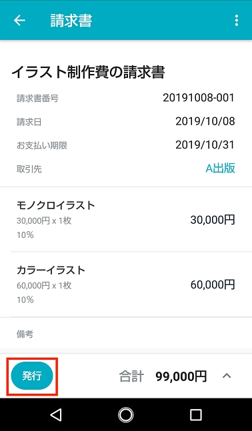252x431 pixels.
Task: Tap the 合計 99,000円 total
Action: pyautogui.click(x=163, y=376)
